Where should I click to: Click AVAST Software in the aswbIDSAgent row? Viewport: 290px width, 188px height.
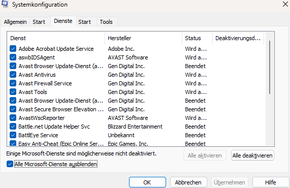pos(128,57)
